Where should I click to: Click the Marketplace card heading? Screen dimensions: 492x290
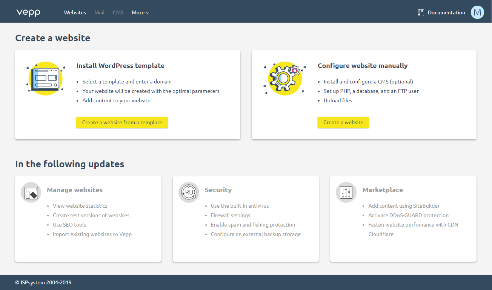pyautogui.click(x=383, y=190)
